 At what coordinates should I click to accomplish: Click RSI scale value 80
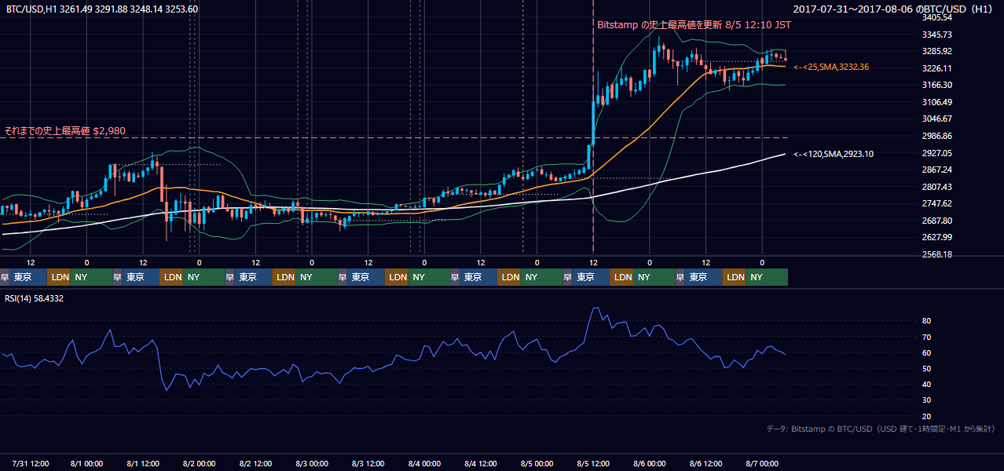(927, 321)
